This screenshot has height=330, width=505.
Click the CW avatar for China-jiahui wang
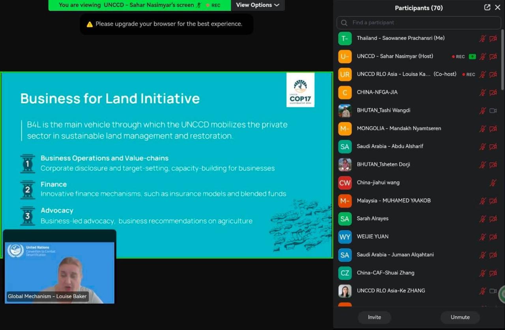(345, 183)
